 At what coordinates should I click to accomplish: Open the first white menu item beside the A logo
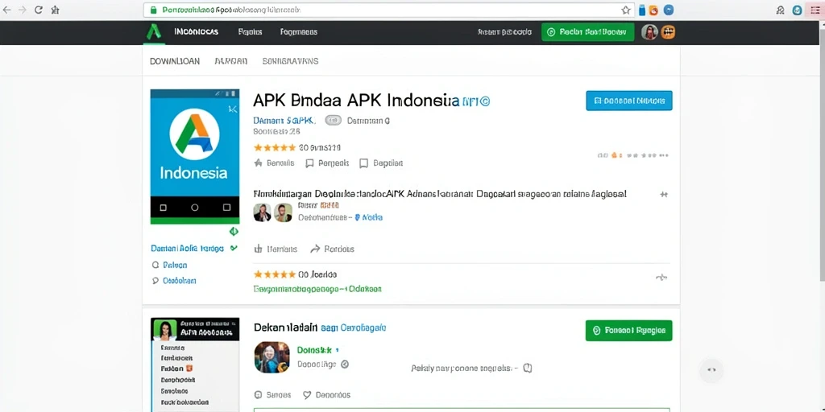(196, 31)
